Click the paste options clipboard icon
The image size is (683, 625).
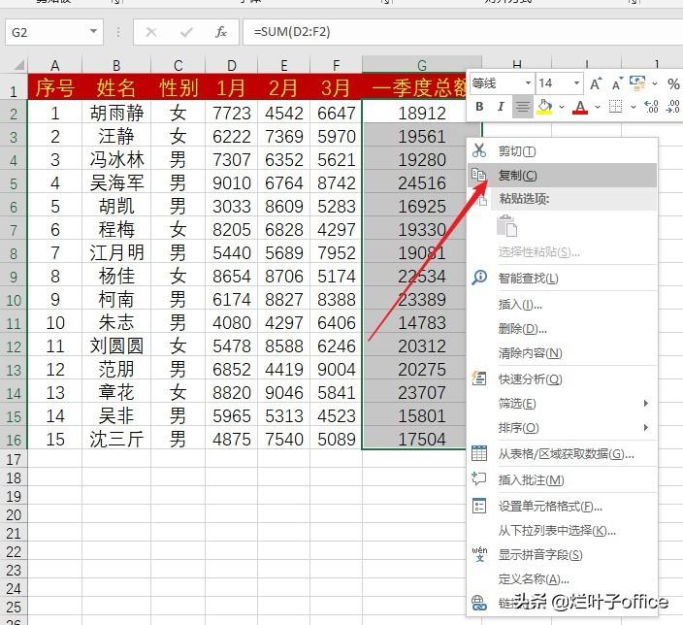click(x=507, y=226)
